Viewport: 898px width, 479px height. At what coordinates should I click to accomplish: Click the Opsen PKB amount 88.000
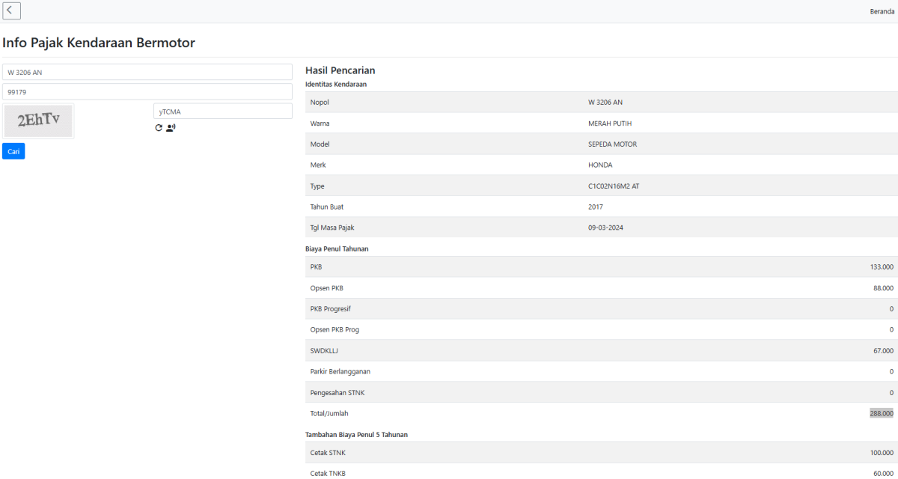click(882, 287)
